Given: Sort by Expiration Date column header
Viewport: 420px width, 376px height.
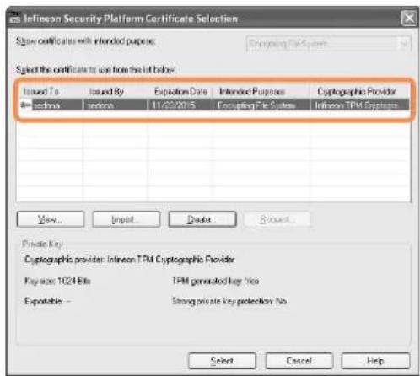Looking at the screenshot, I should (x=180, y=91).
